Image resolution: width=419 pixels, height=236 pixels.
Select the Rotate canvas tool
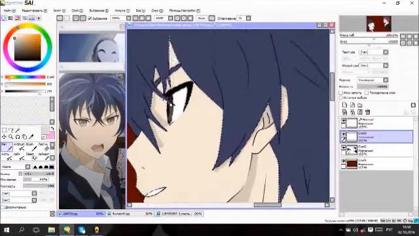(x=18, y=137)
